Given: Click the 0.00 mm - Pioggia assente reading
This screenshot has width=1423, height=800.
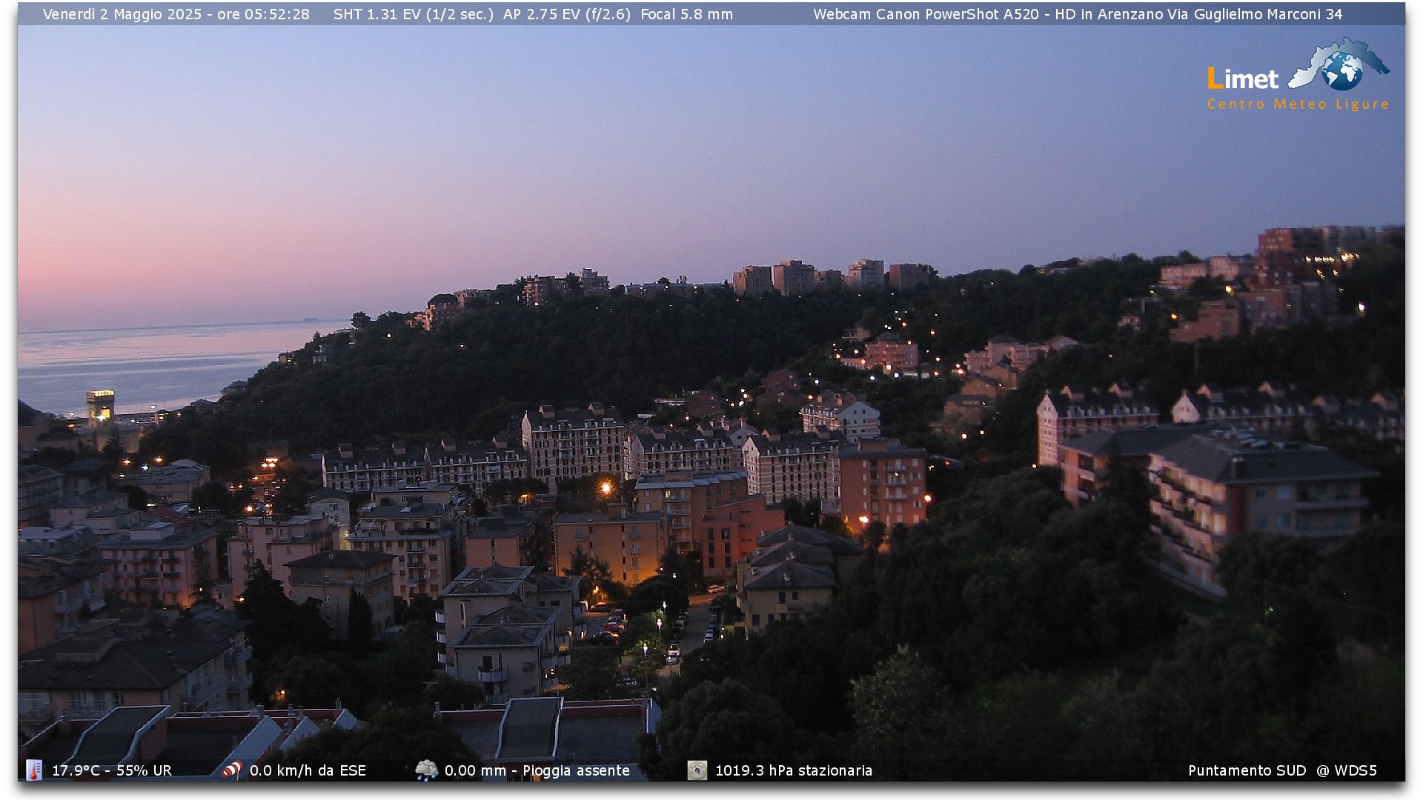Looking at the screenshot, I should coord(537,770).
